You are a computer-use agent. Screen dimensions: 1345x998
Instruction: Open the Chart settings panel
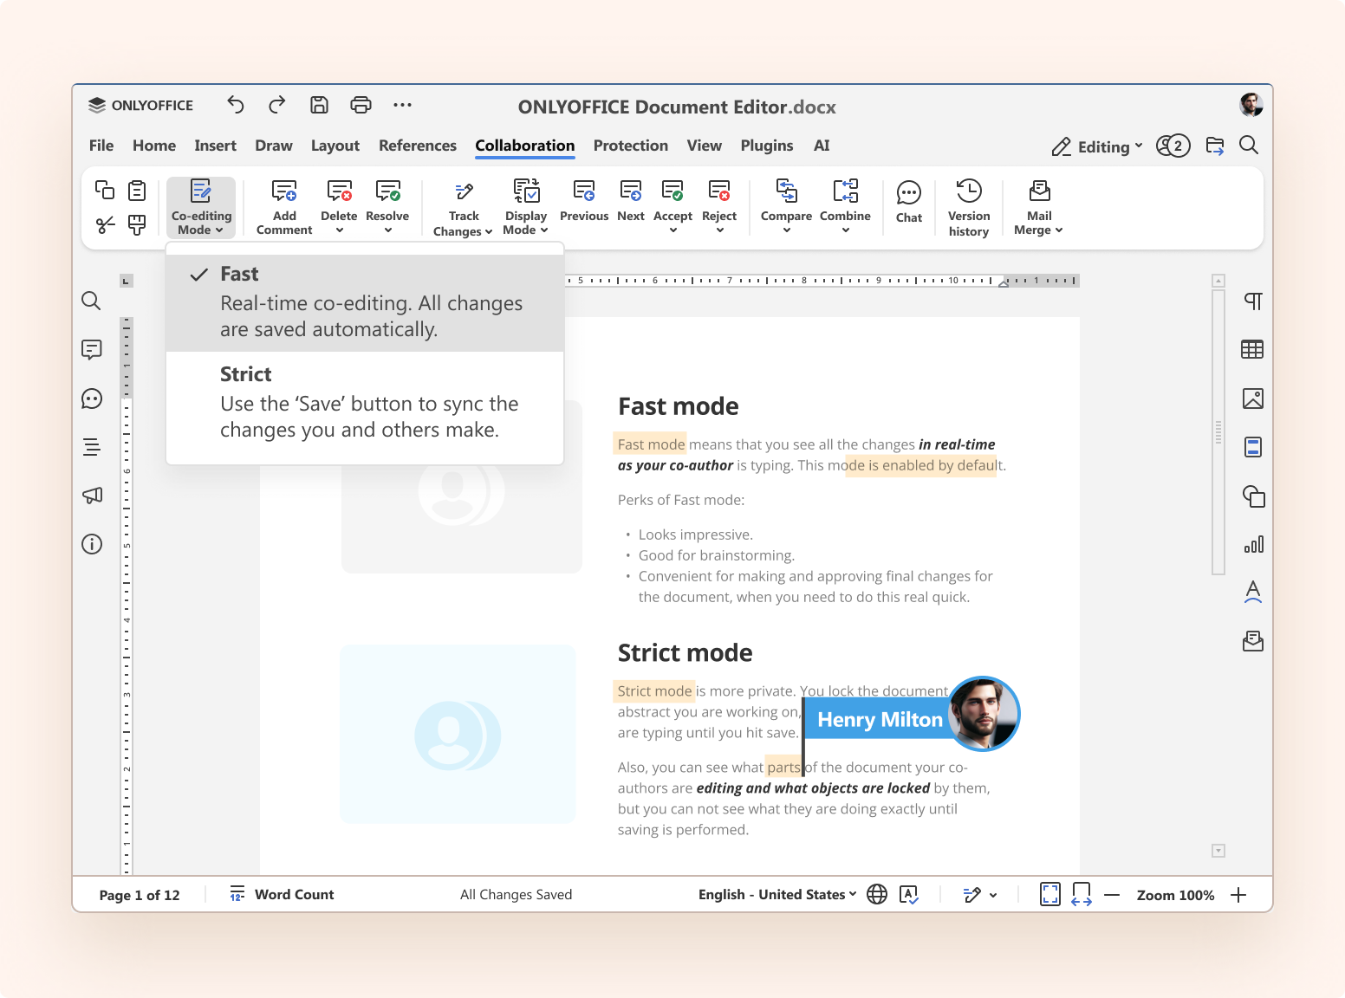(1251, 545)
